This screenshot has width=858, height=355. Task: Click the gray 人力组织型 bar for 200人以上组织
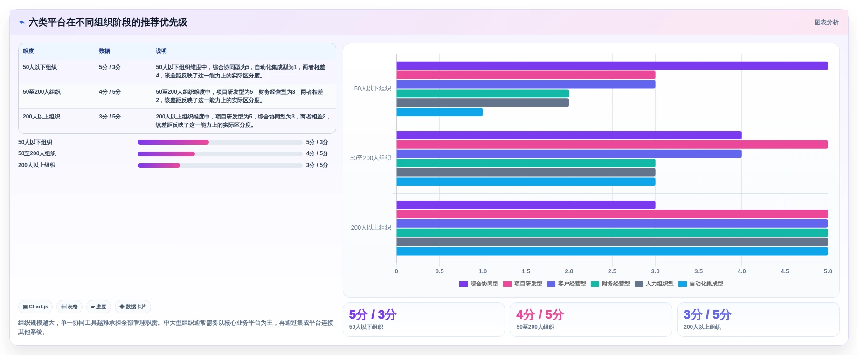612,242
